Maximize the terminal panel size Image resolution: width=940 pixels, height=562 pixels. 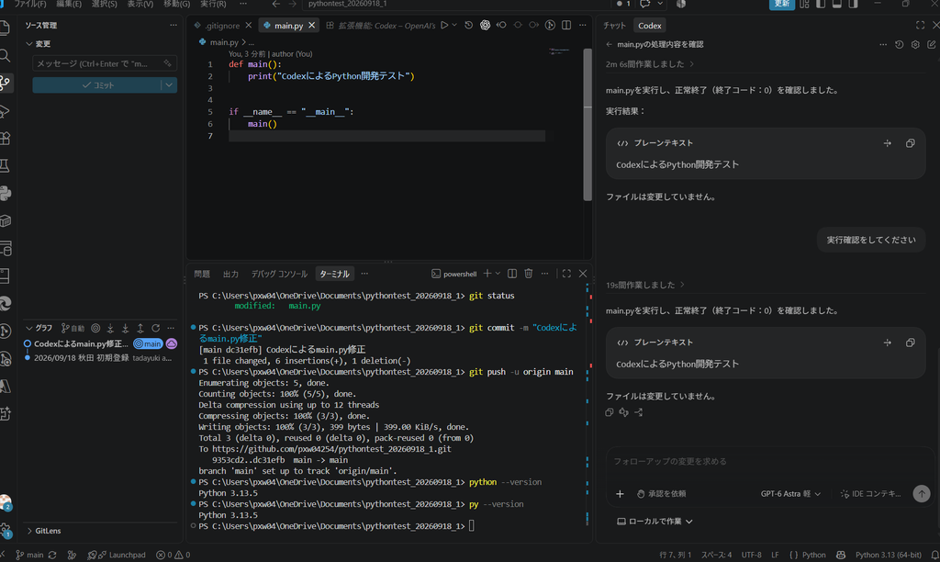tap(566, 274)
